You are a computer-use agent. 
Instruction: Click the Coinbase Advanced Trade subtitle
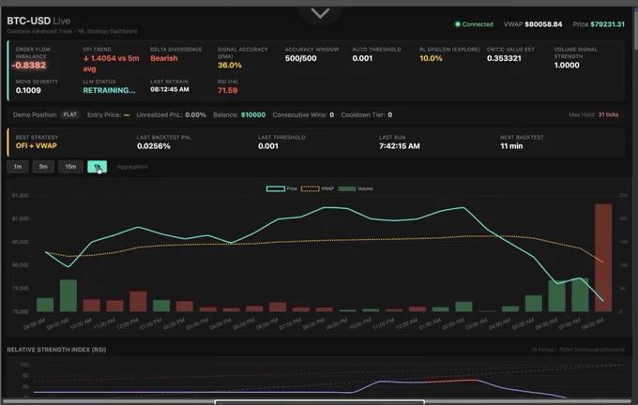(72, 31)
